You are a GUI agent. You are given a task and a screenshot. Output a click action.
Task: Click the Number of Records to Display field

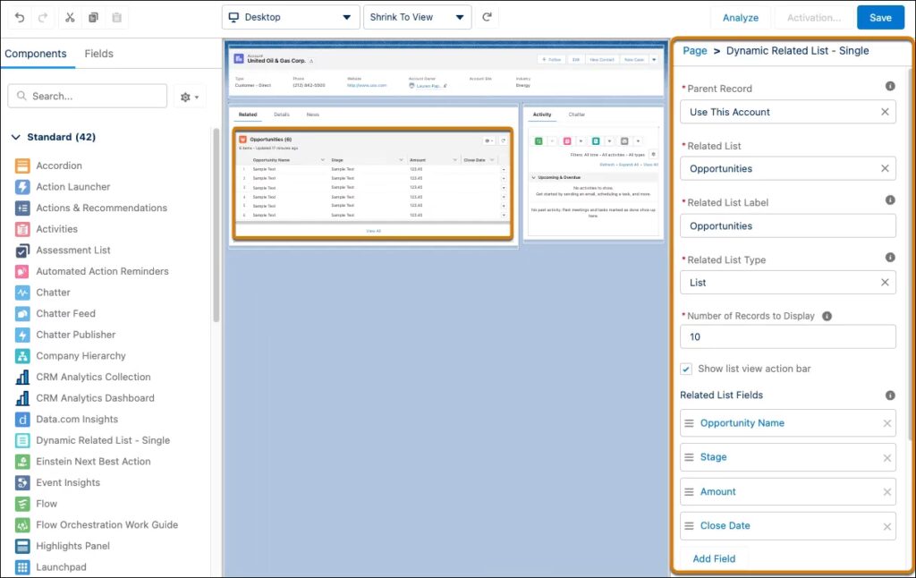tap(787, 336)
